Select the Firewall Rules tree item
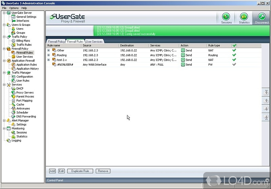 coord(24,52)
